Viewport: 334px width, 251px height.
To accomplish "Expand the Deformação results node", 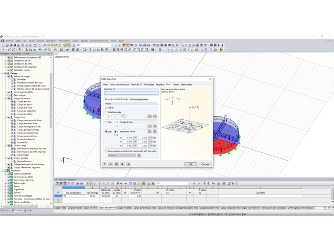I will 6,183.
